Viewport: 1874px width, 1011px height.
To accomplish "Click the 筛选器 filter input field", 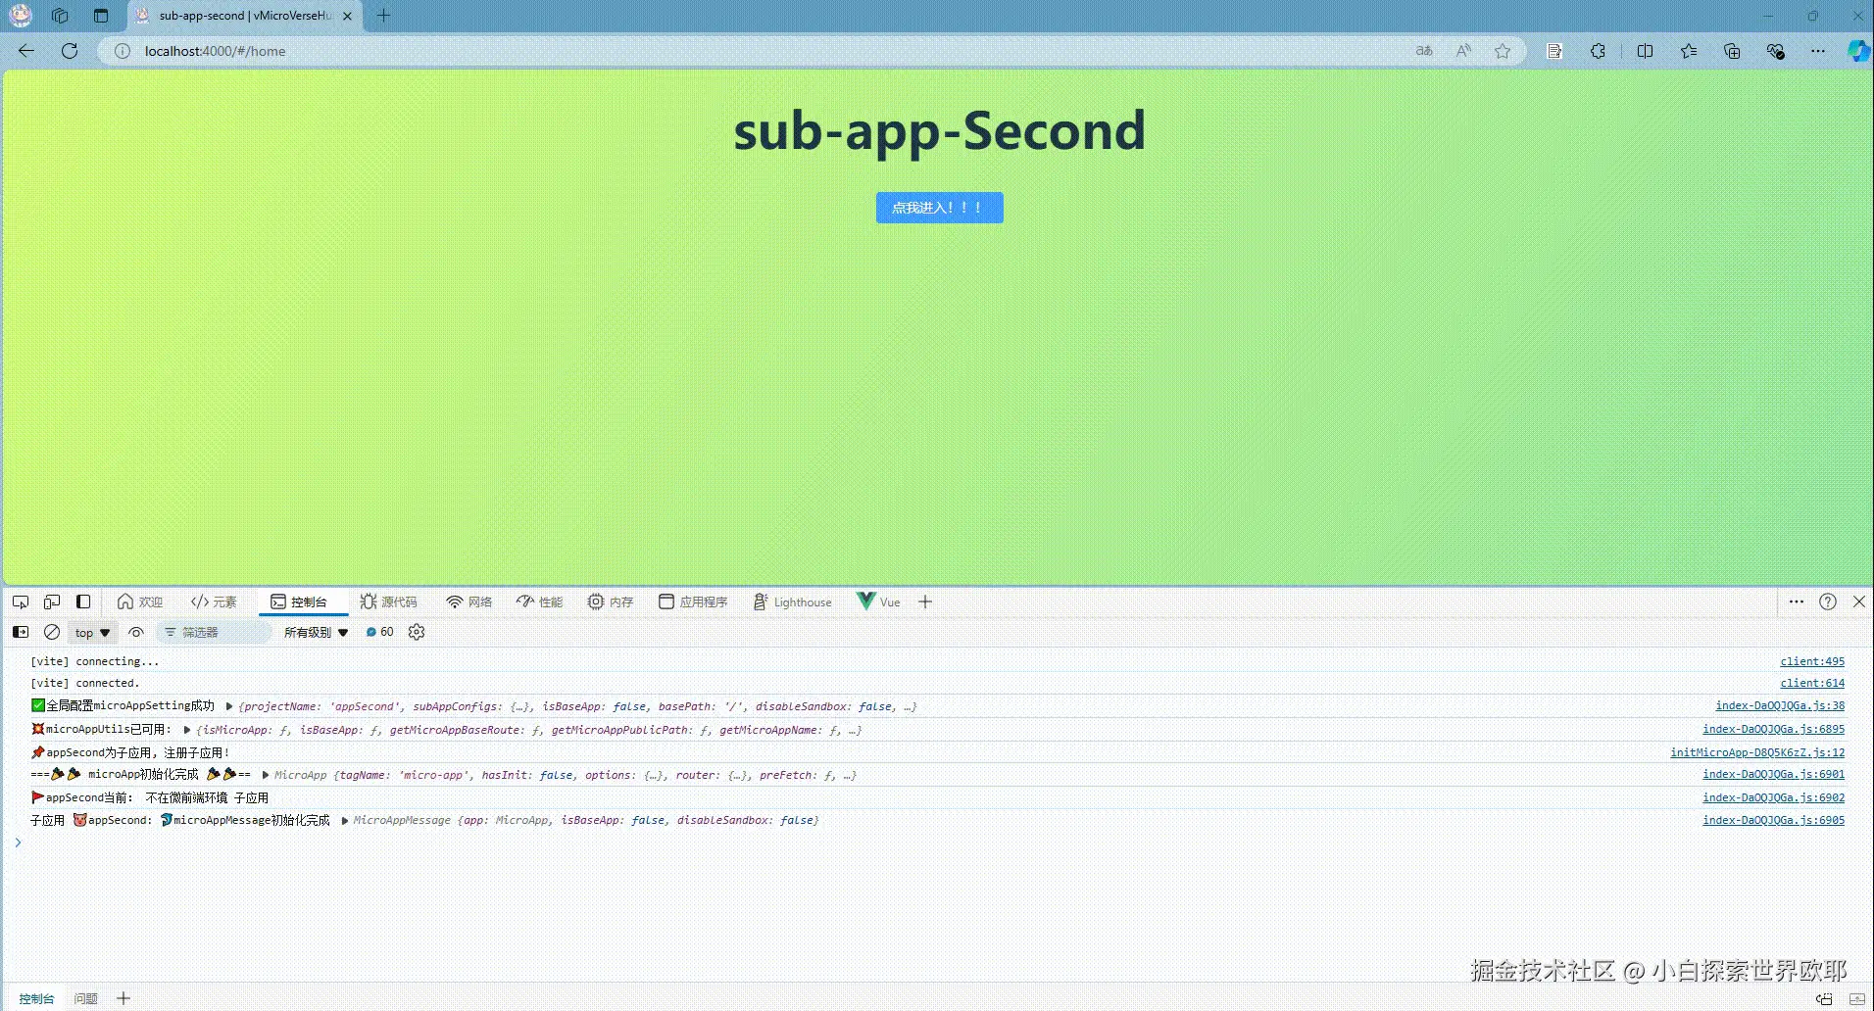I will point(216,632).
